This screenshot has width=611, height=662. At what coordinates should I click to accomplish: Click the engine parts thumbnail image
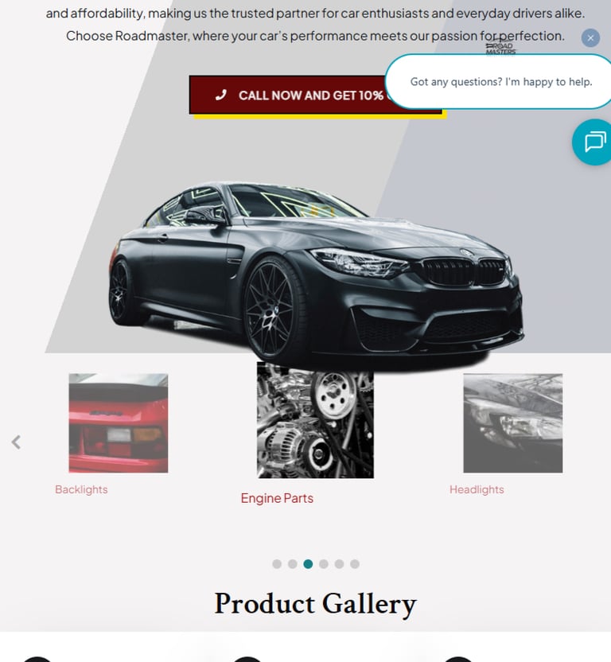click(315, 420)
